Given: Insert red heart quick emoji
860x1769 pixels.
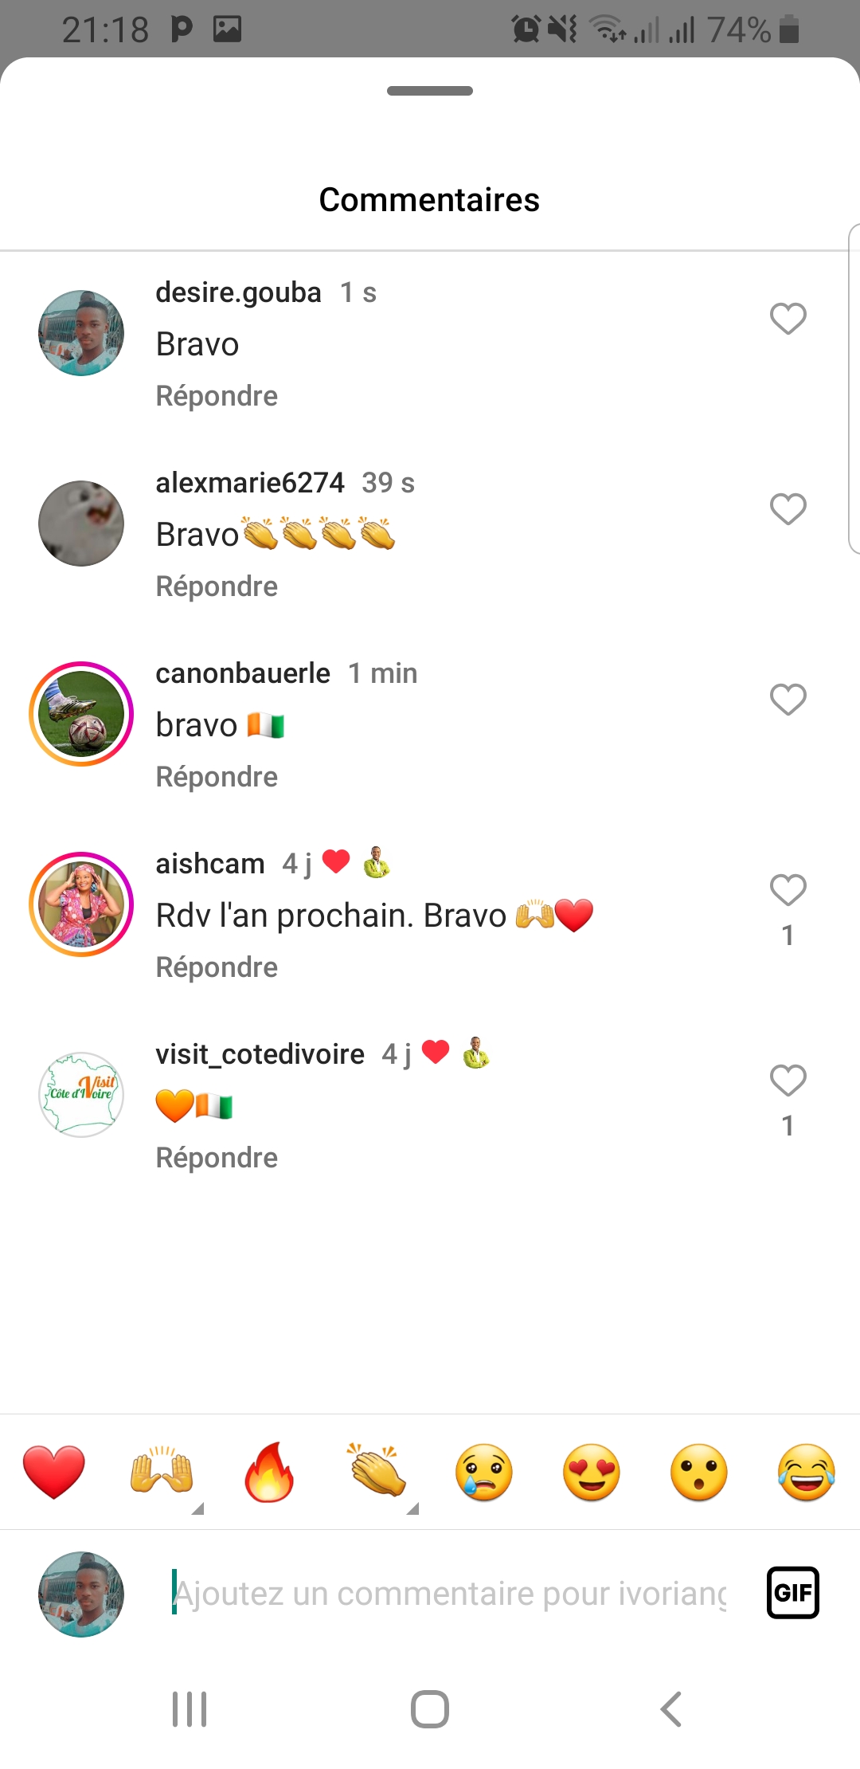Looking at the screenshot, I should point(54,1472).
